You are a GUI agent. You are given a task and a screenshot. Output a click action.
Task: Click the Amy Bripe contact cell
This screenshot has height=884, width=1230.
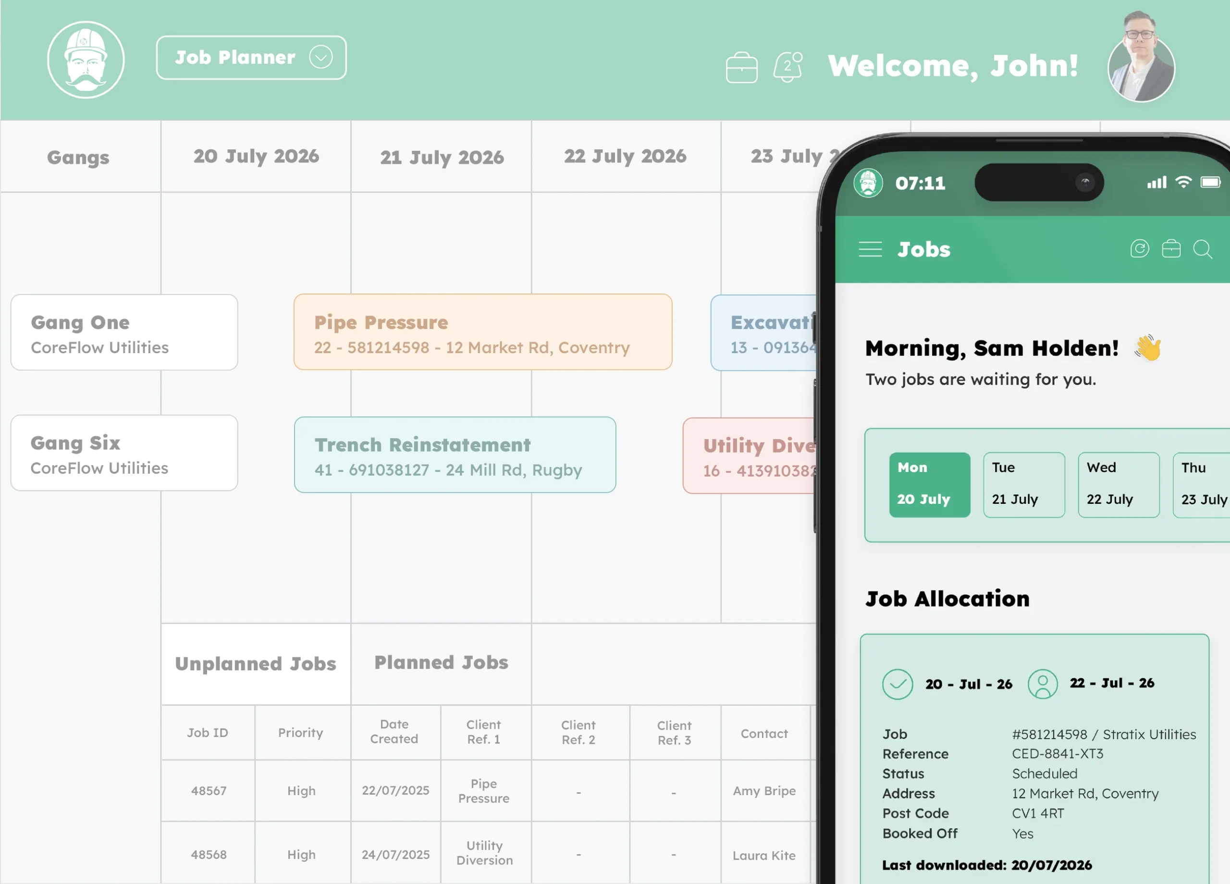click(x=765, y=791)
